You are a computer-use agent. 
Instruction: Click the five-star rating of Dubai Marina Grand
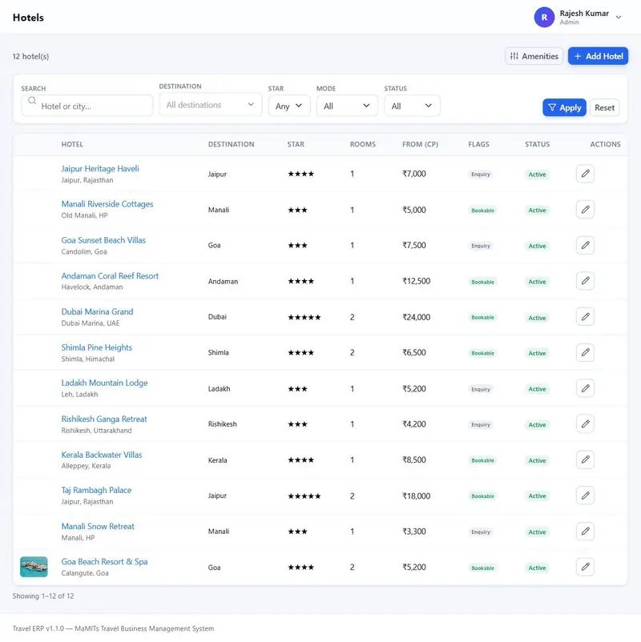[x=304, y=317]
